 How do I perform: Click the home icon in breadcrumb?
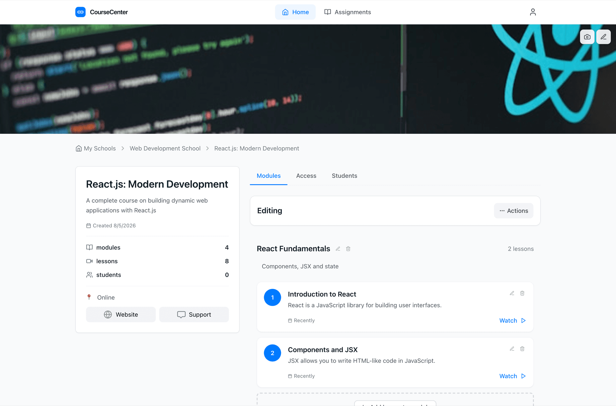[x=79, y=148]
